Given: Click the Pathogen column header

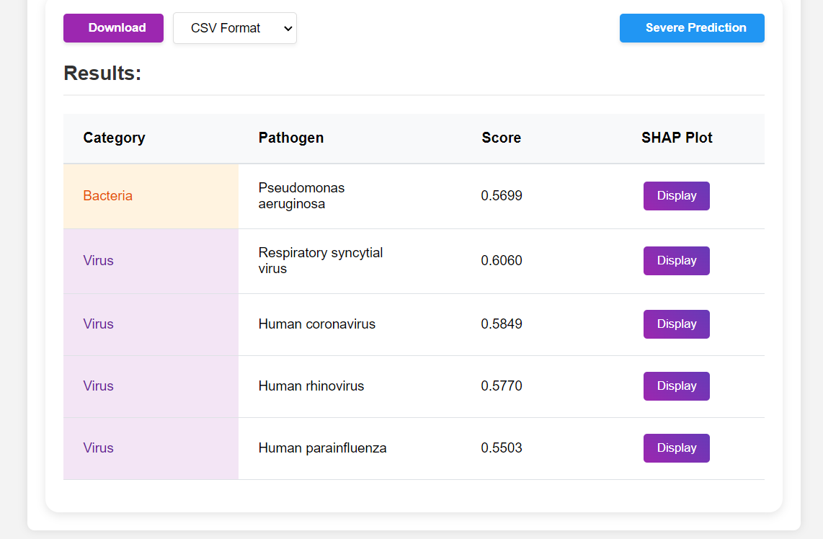Looking at the screenshot, I should coord(291,138).
